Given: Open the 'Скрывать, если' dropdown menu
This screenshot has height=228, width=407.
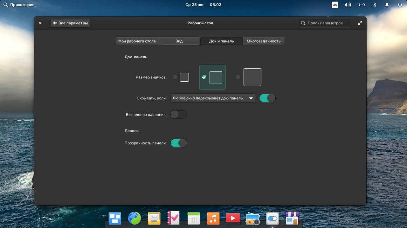Looking at the screenshot, I should coord(213,98).
